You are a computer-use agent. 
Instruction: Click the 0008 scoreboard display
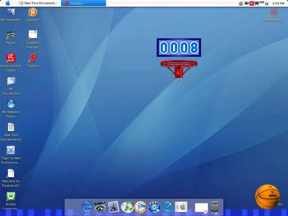tap(179, 48)
